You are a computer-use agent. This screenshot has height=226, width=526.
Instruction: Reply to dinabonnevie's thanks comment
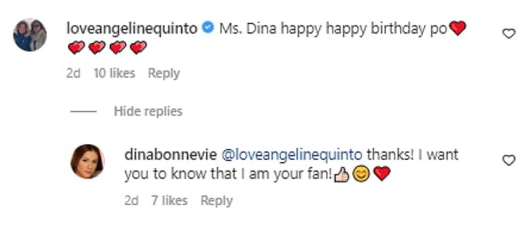click(217, 201)
